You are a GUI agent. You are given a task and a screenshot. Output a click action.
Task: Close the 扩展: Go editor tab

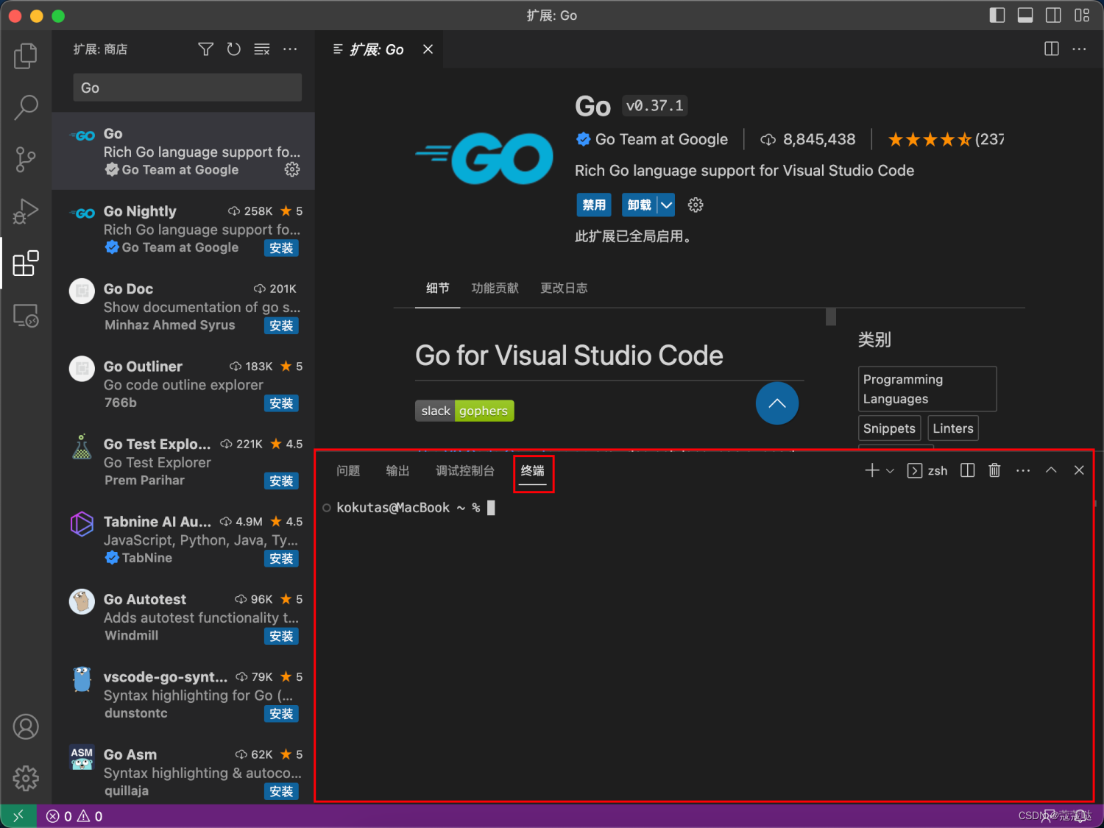point(428,49)
